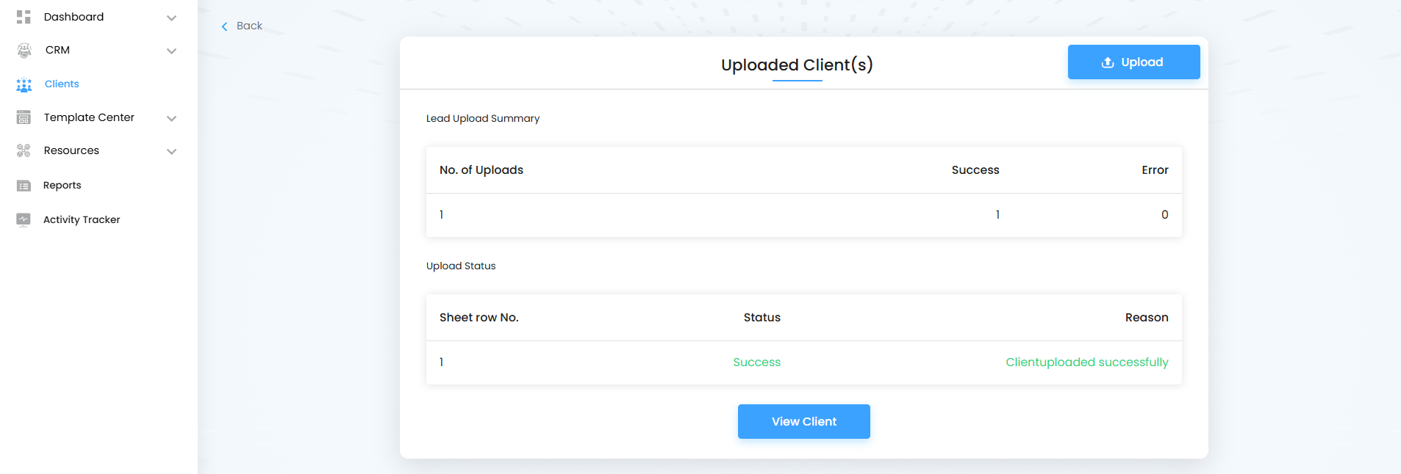
Task: Click the Dashboard grid icon
Action: [x=24, y=17]
